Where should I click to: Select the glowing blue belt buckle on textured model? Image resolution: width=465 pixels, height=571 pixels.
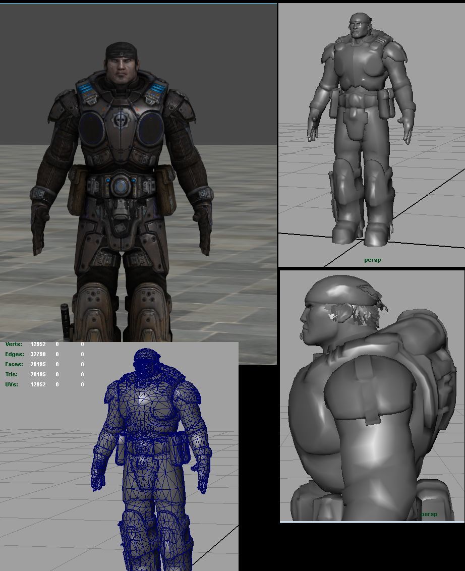coord(120,186)
